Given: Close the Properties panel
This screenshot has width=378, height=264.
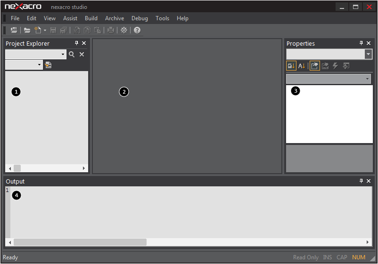Looking at the screenshot, I should pos(369,43).
